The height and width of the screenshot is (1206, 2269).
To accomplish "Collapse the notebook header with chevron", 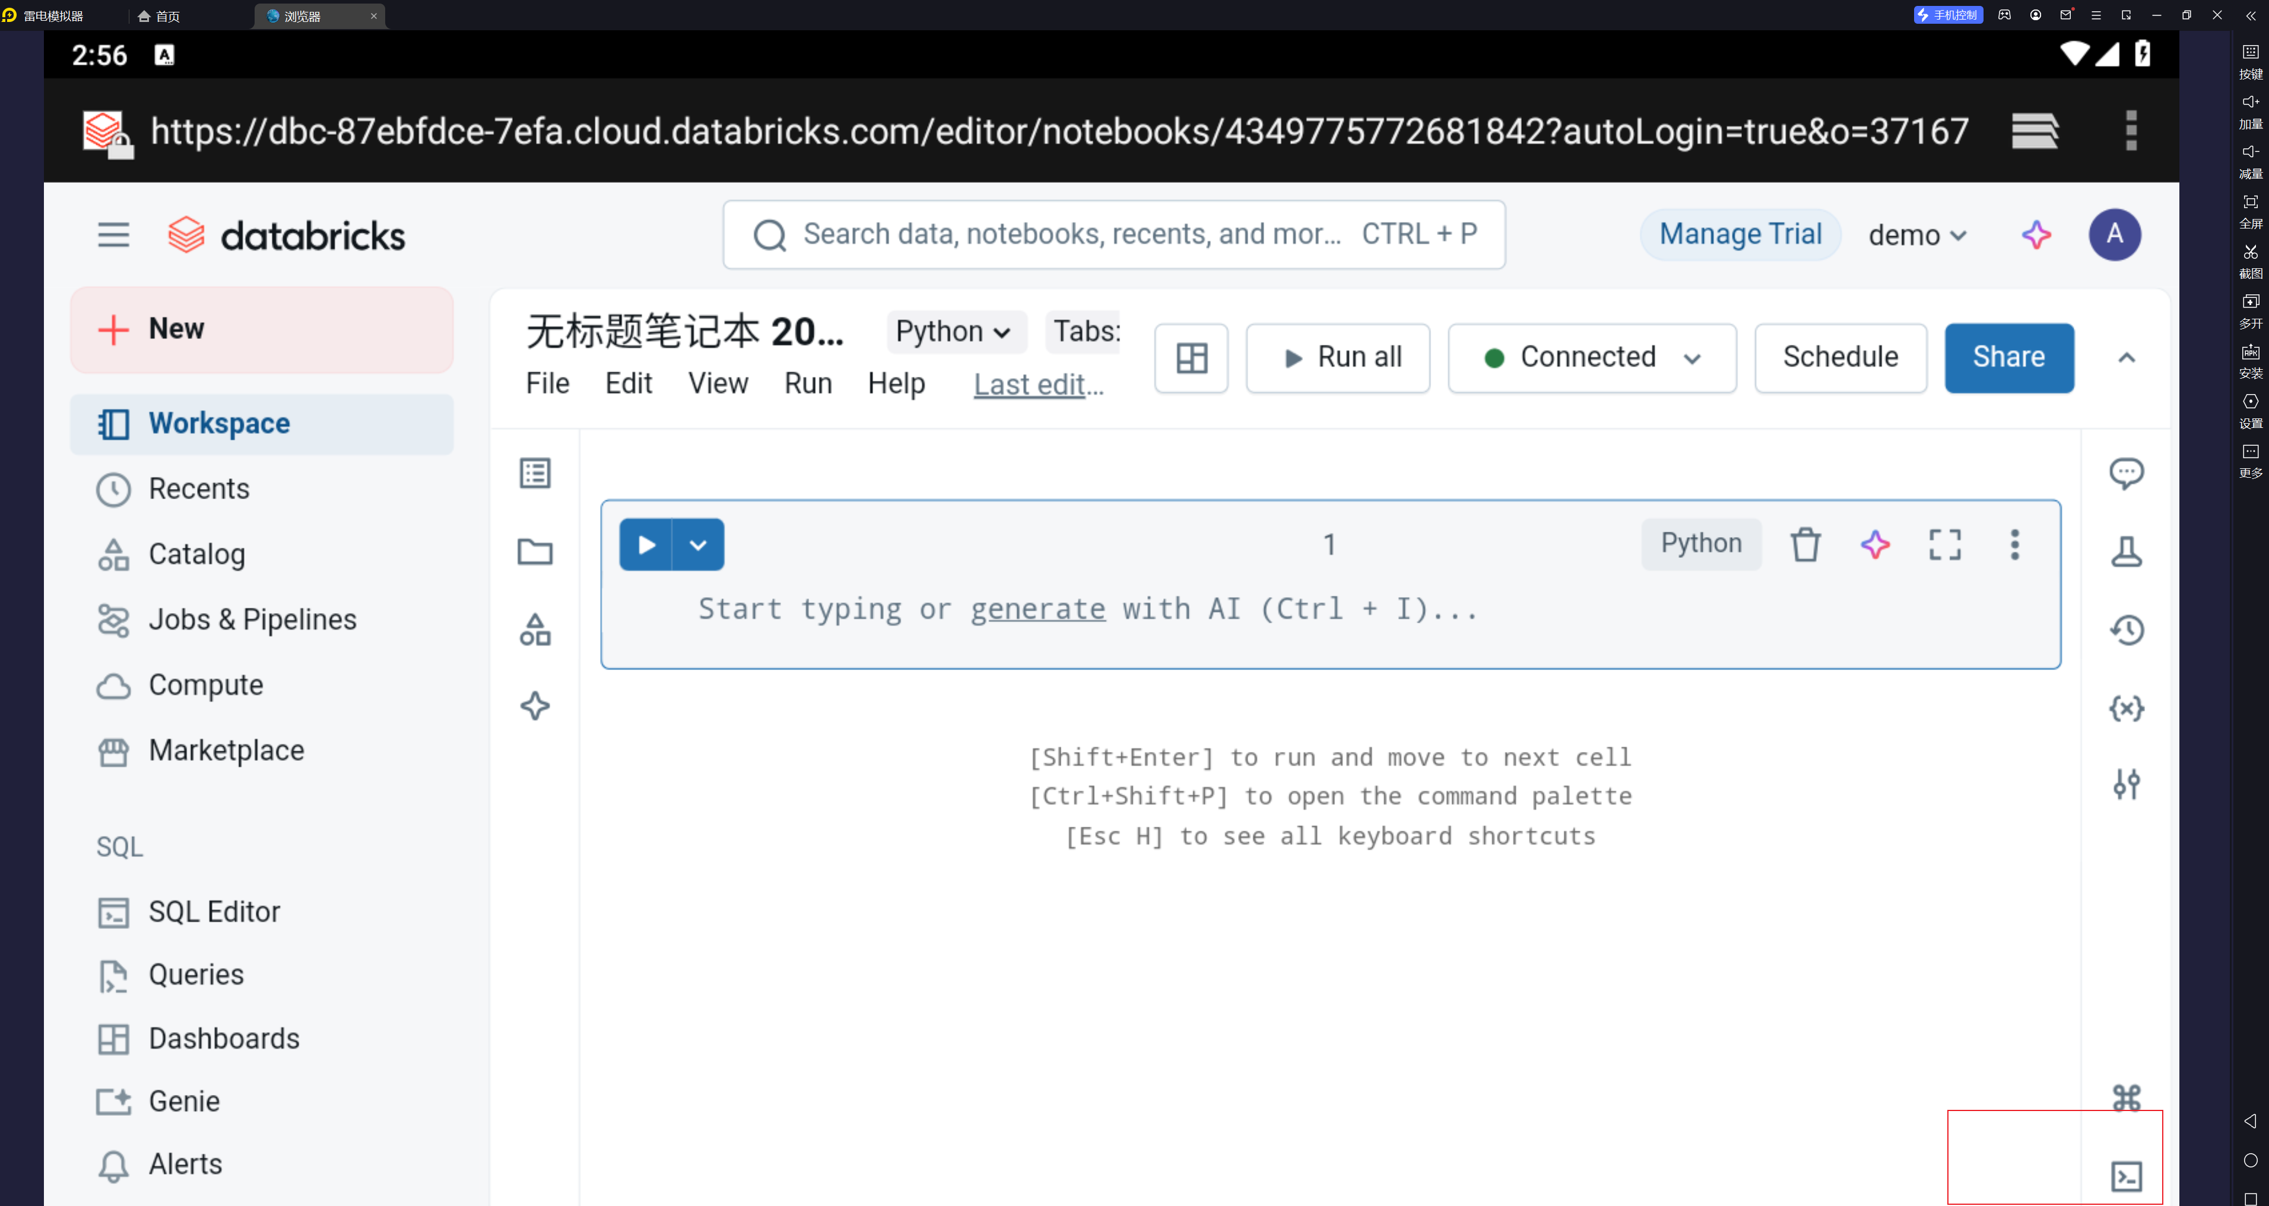I will (2125, 358).
